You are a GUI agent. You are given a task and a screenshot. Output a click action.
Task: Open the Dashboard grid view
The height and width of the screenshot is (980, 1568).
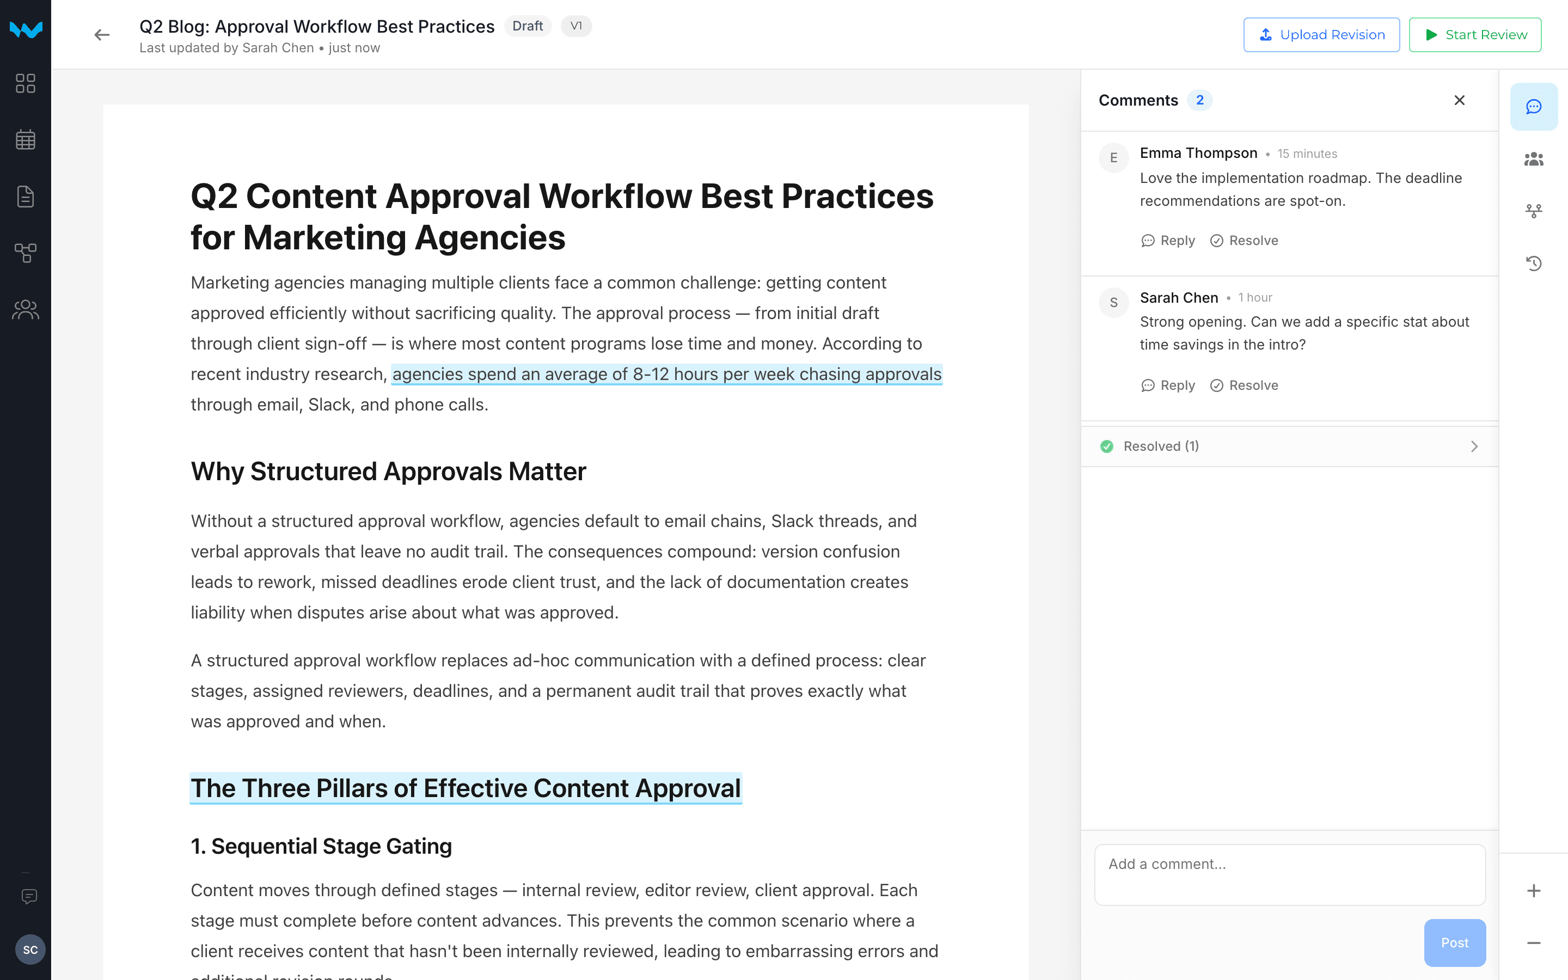[x=26, y=83]
